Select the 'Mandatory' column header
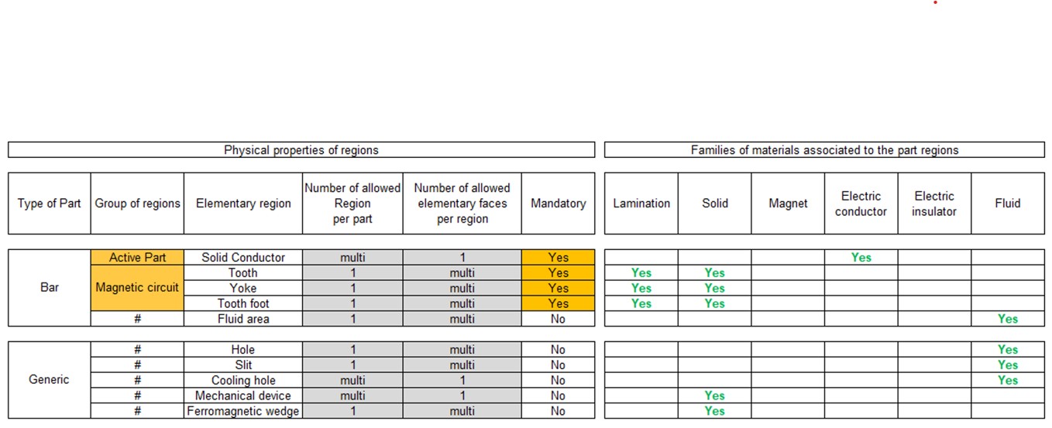 tap(558, 204)
